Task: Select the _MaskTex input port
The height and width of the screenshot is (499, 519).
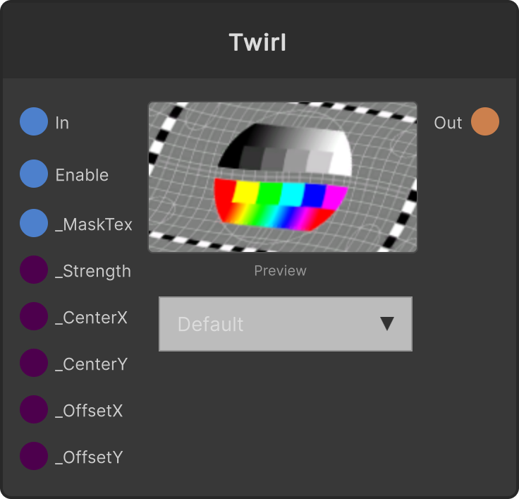Action: 34,223
